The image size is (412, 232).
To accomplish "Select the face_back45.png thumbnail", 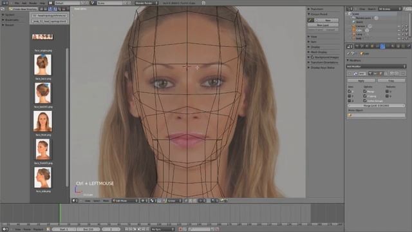I will [x=42, y=93].
